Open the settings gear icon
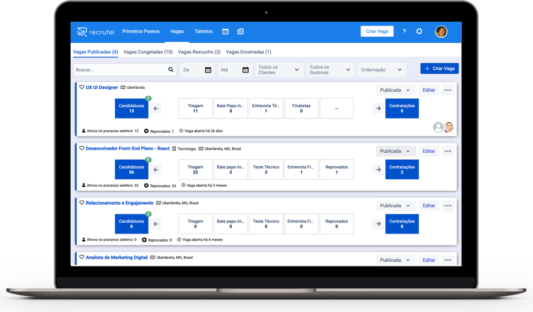 pos(419,31)
